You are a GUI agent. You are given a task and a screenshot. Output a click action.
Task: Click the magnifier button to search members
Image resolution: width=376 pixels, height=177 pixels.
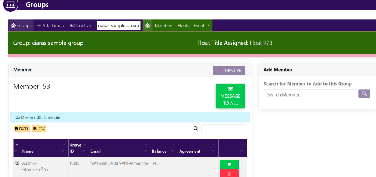tap(364, 94)
